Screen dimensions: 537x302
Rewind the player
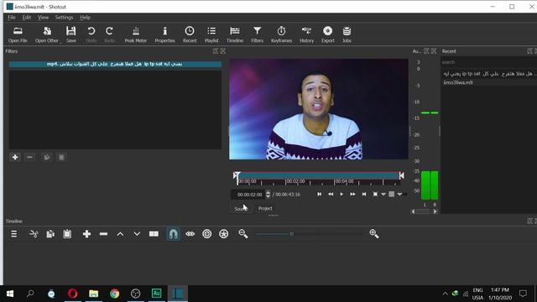331,194
